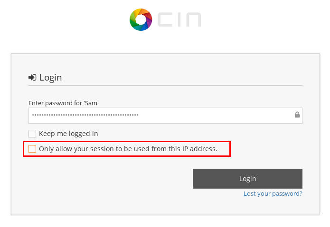The height and width of the screenshot is (227, 330).
Task: Click the Login heading text
Action: tap(51, 77)
